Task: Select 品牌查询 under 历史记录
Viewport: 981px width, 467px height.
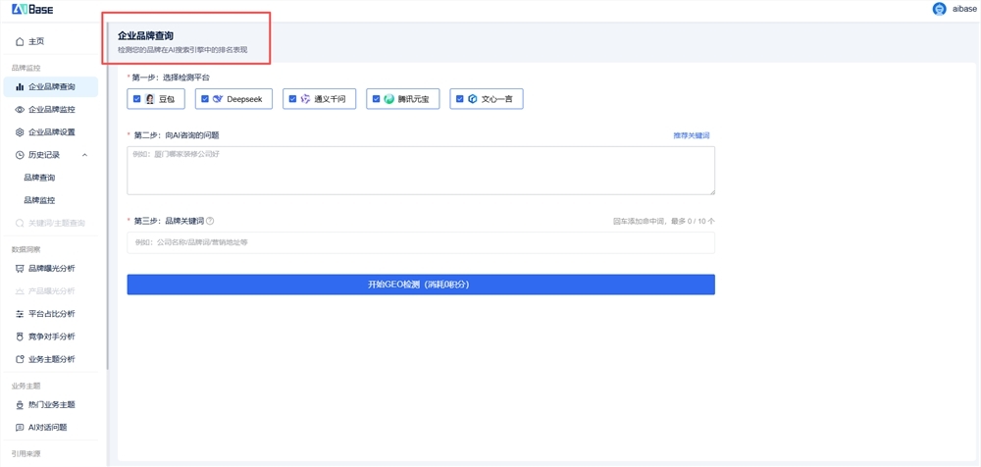Action: pos(39,178)
